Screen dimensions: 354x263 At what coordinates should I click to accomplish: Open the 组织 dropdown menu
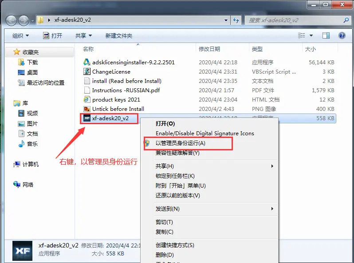[x=20, y=35]
